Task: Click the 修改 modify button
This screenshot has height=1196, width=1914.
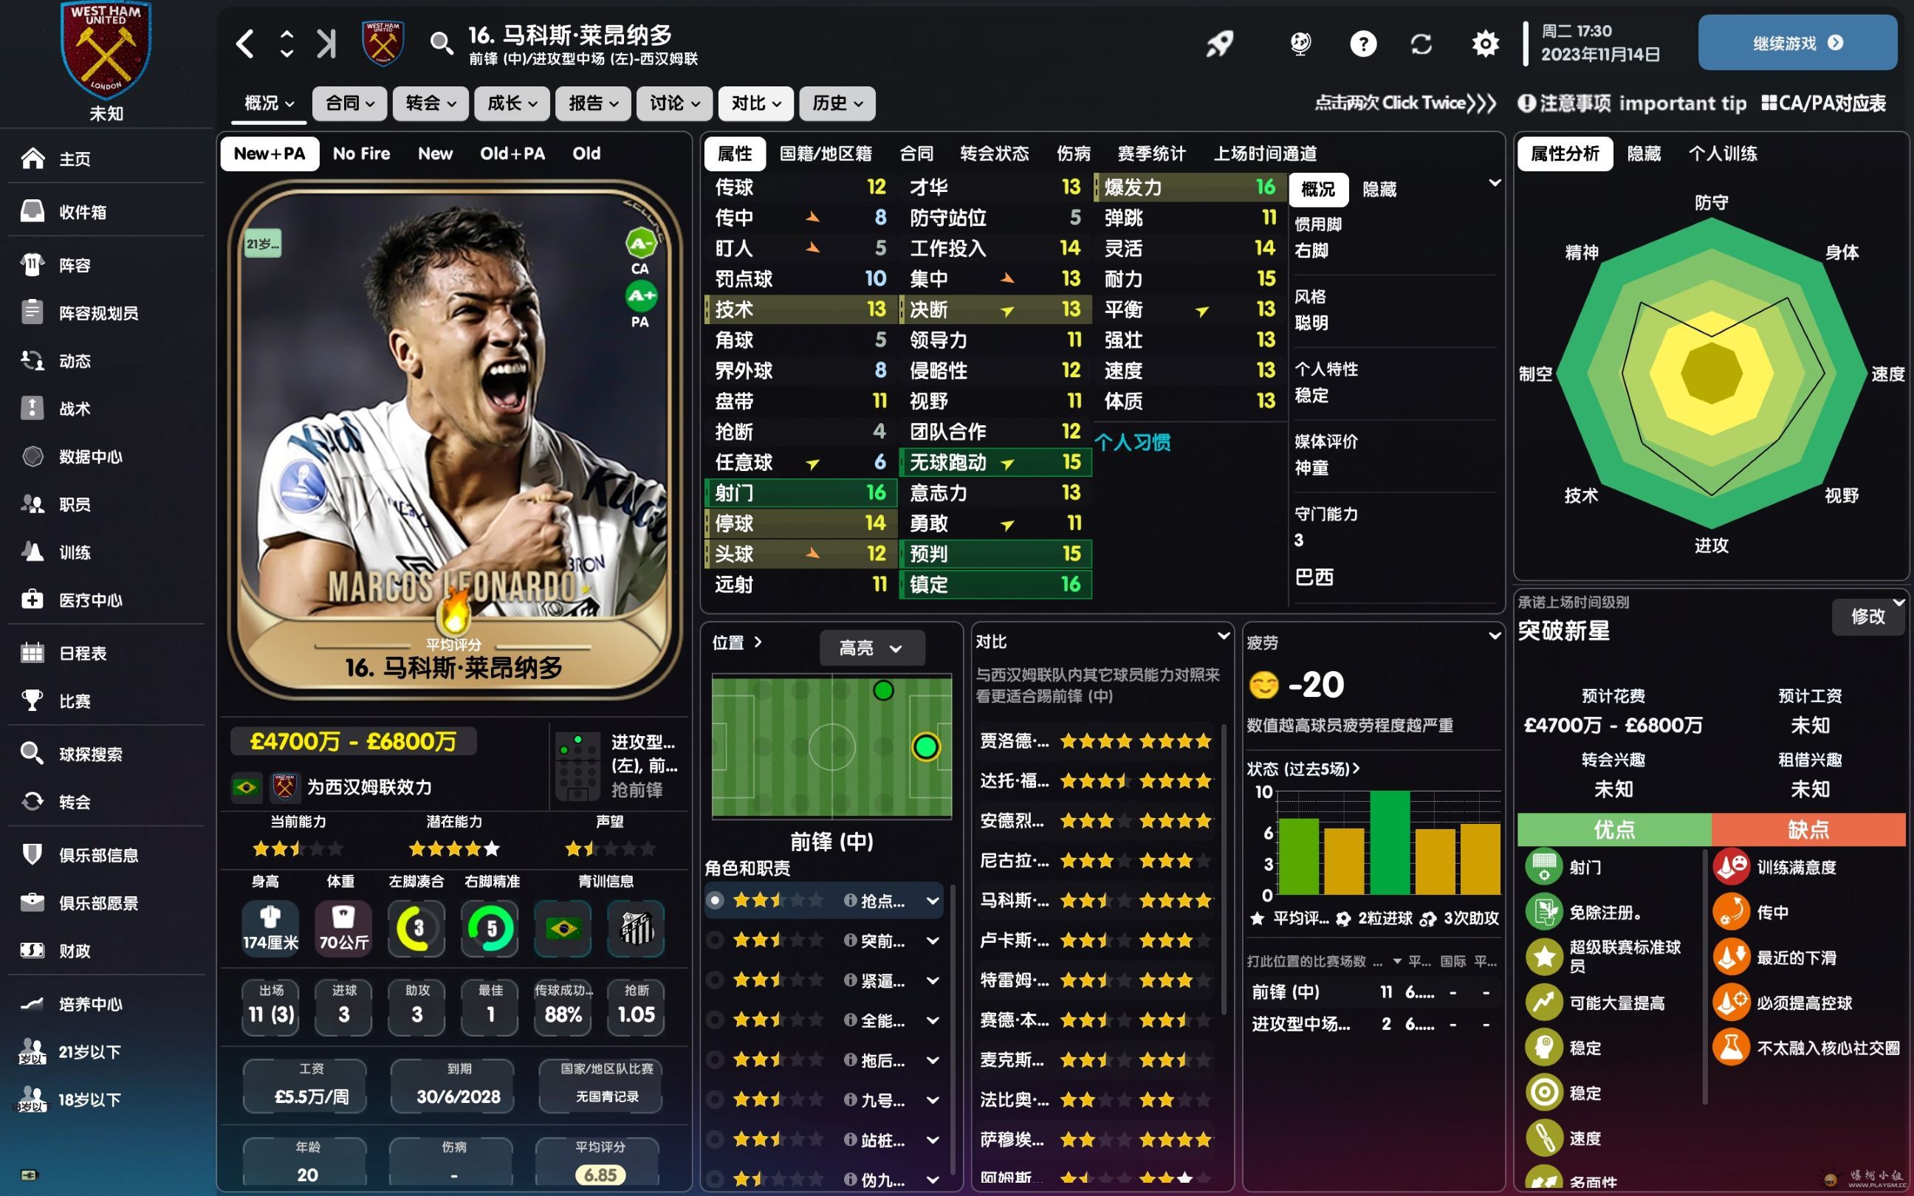Action: coord(1867,616)
